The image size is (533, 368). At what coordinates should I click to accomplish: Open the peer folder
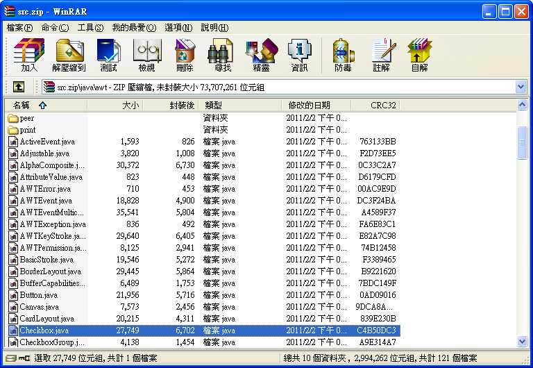[20, 118]
